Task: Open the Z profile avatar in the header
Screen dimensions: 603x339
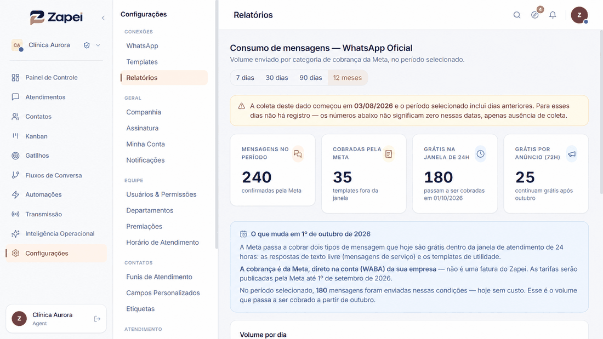Action: tap(579, 15)
